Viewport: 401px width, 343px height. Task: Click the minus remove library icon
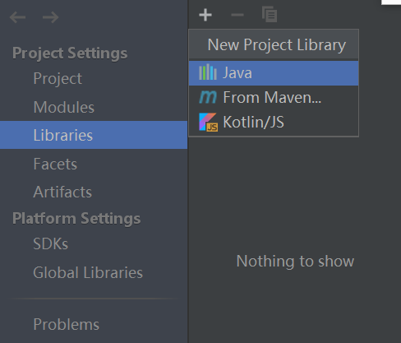click(x=237, y=15)
